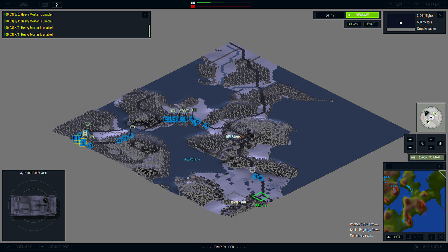The height and width of the screenshot is (252, 448).
Task: Zoom out with the minus magnification button
Action: pyautogui.click(x=410, y=148)
